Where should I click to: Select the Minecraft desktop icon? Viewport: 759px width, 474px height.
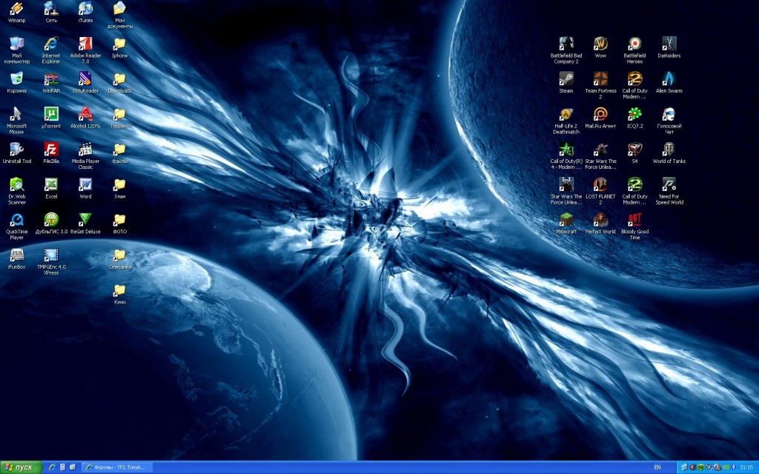click(x=566, y=224)
